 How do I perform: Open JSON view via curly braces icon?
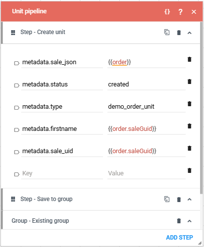pyautogui.click(x=167, y=12)
